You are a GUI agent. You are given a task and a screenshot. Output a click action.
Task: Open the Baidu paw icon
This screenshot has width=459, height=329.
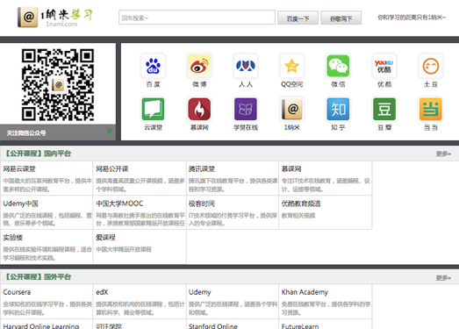click(153, 66)
